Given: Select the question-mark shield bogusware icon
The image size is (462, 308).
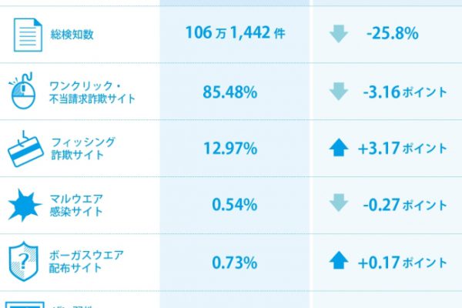Looking at the screenshot, I should [x=24, y=262].
